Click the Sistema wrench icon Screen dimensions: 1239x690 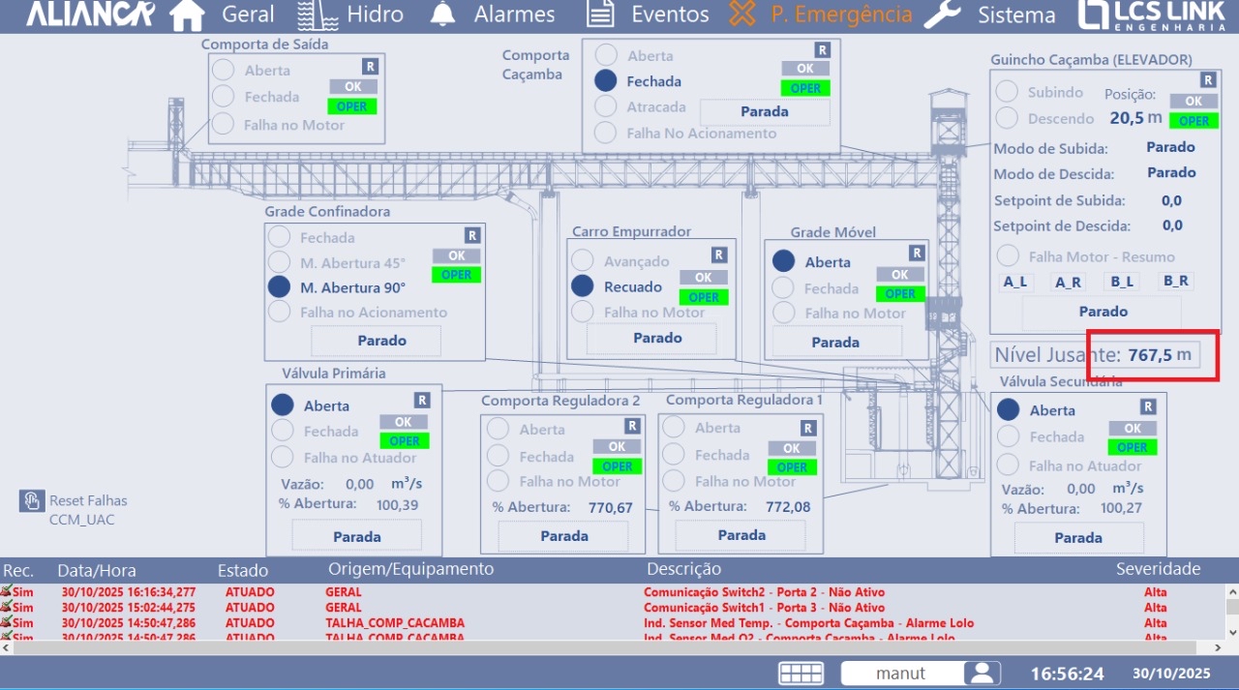942,15
